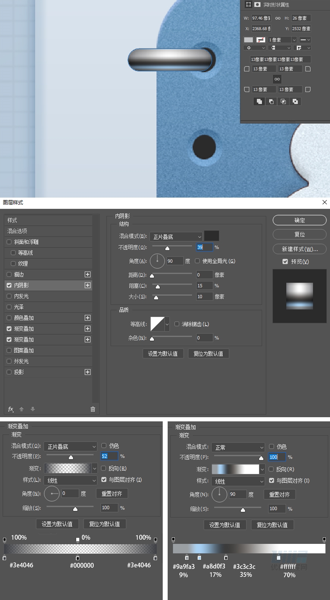Open the 等高线 contour picker arrow
The height and width of the screenshot is (600, 330).
click(x=167, y=324)
